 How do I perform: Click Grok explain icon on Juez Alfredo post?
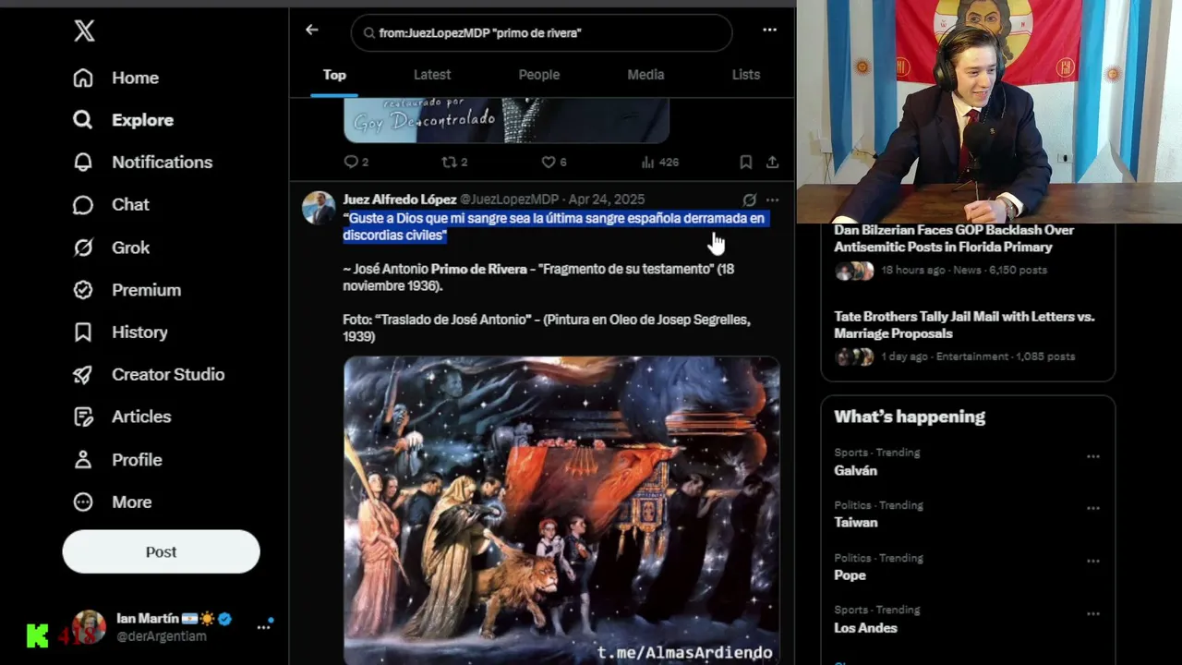[749, 199]
